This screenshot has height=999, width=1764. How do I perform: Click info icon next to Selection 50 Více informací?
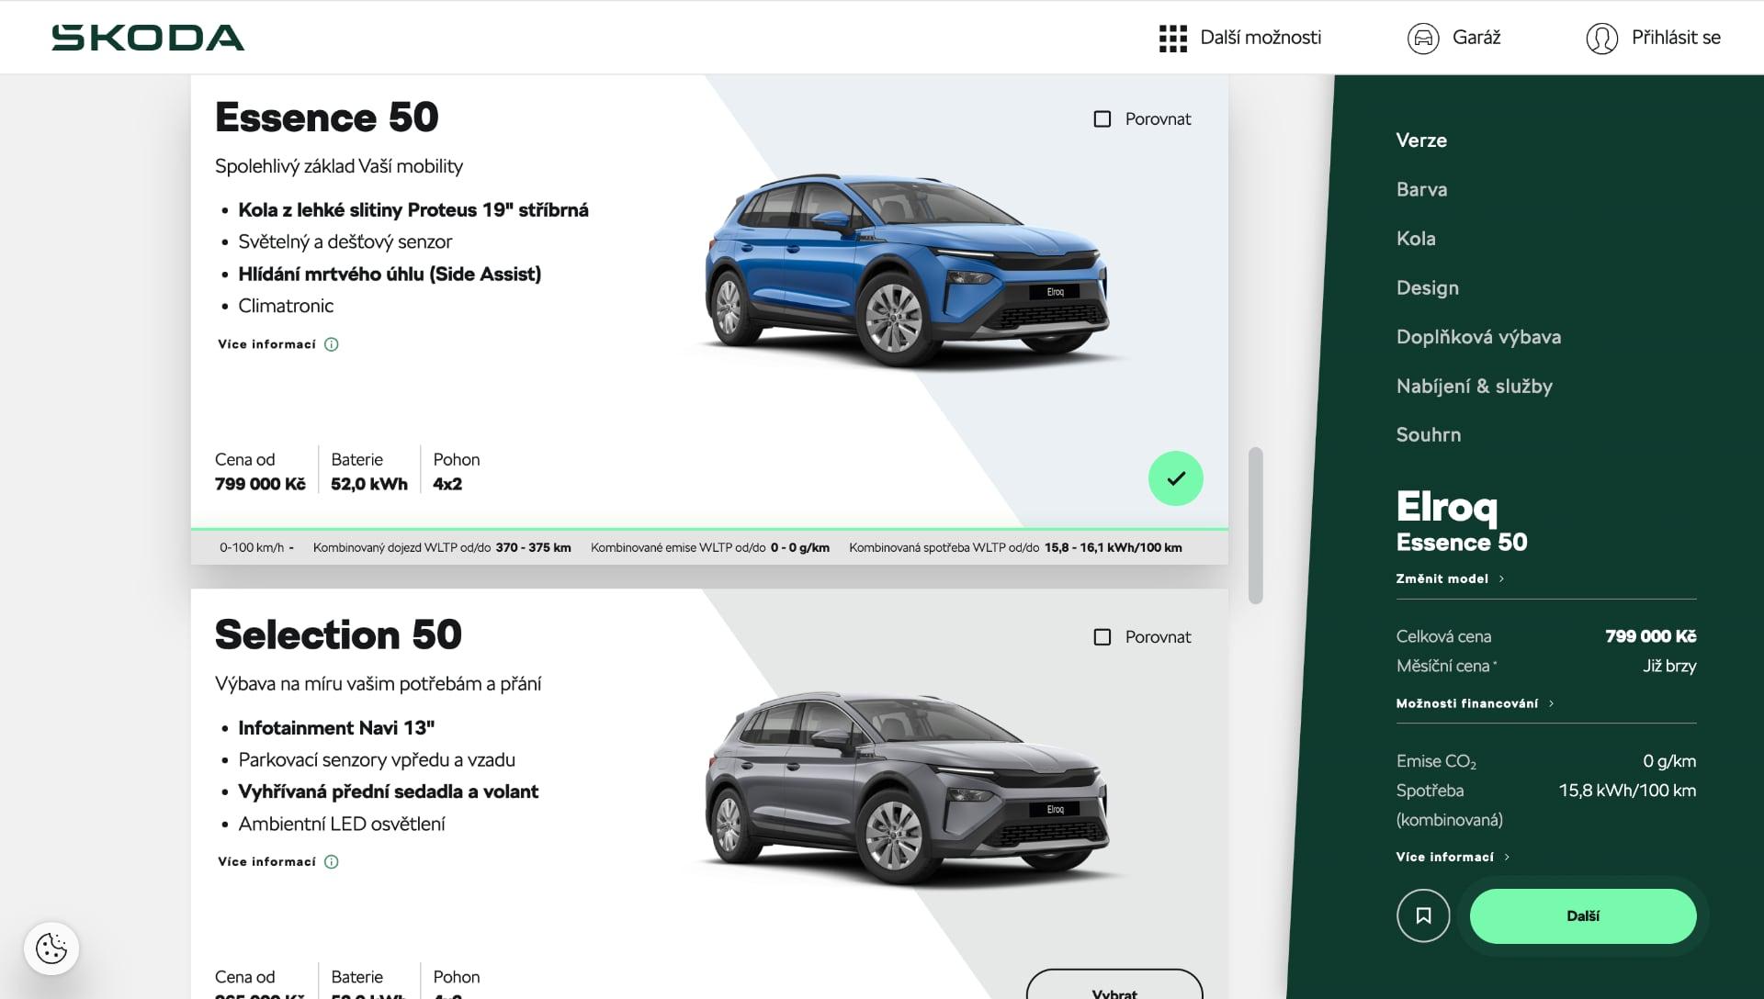pos(332,861)
